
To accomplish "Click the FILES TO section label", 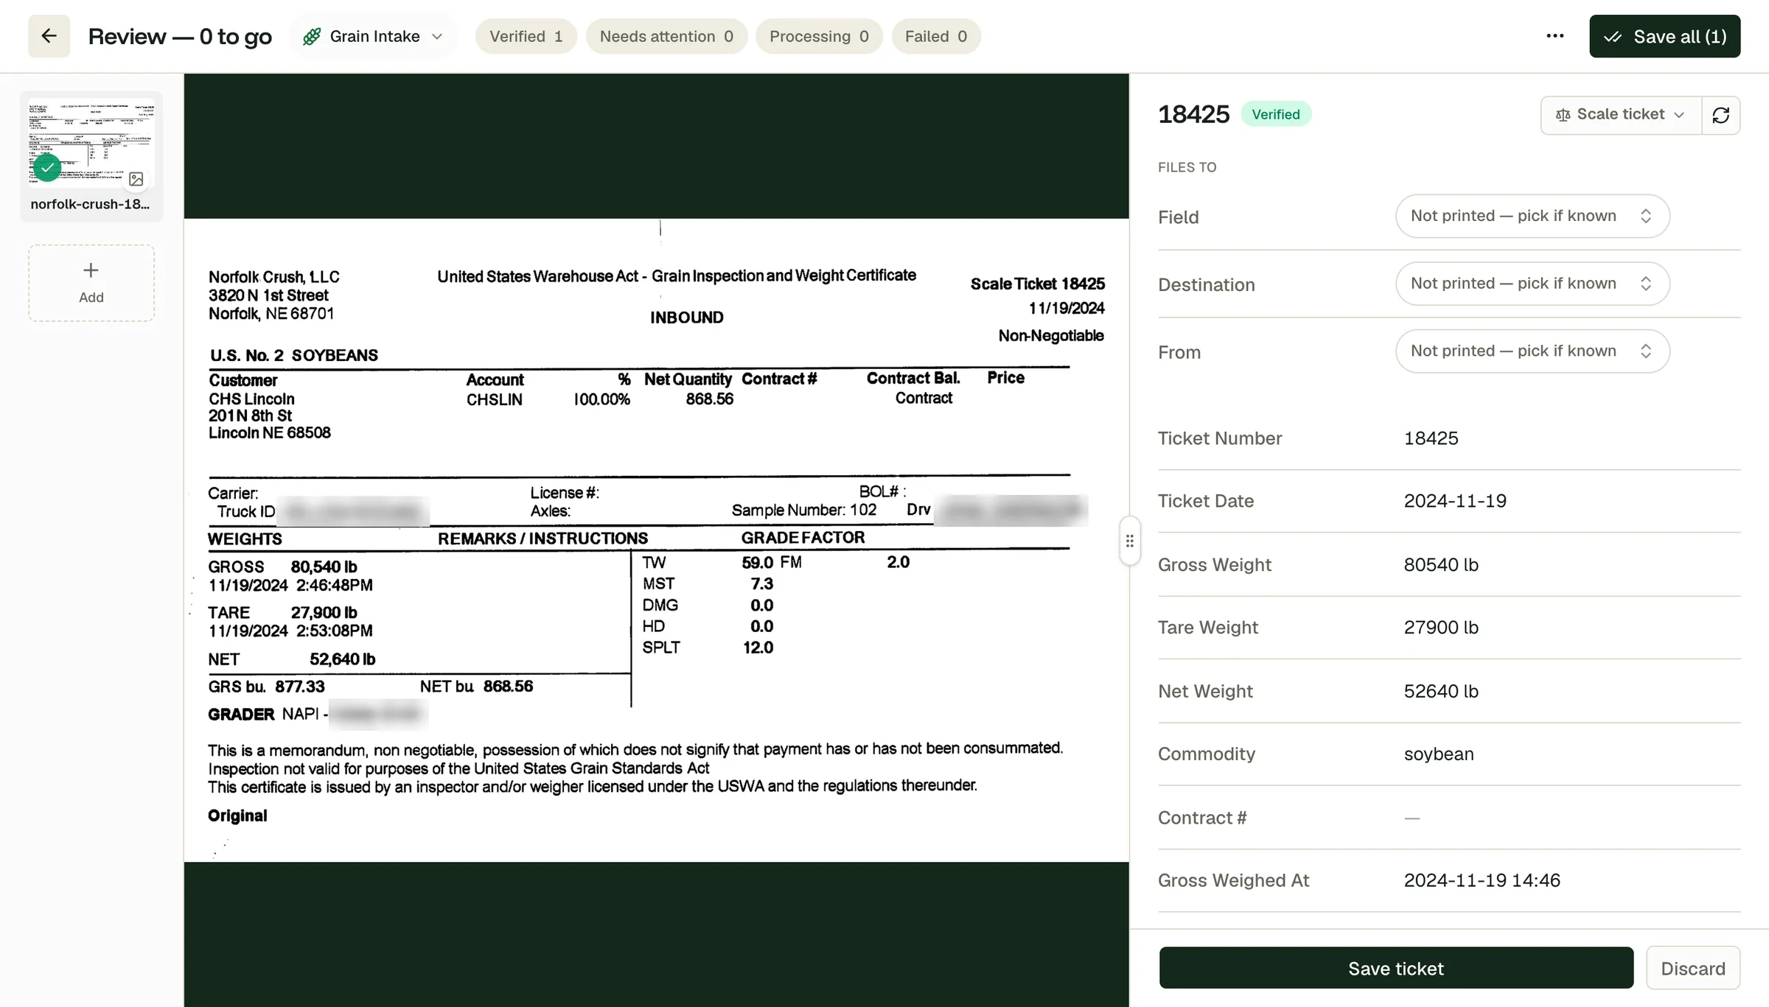I will coord(1187,167).
